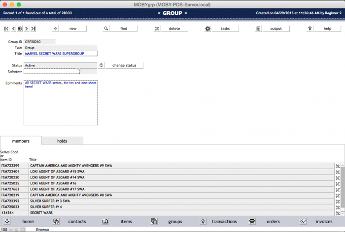Click the contacts icon in bottom bar
Screen dimensions: 345x232
[56, 221]
